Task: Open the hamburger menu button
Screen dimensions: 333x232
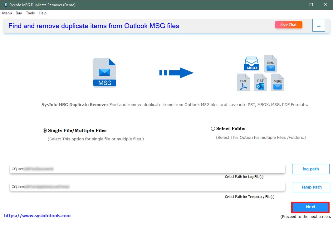Action: click(x=319, y=25)
